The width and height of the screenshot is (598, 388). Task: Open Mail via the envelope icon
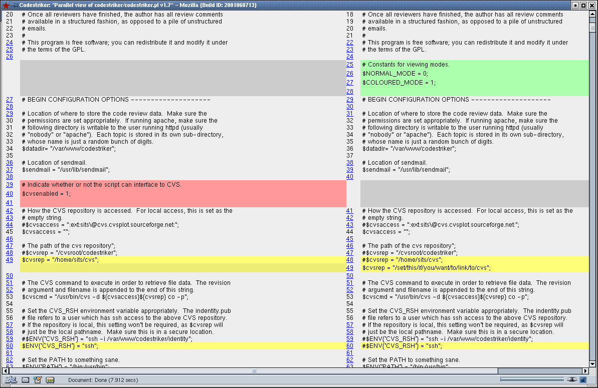25,380
